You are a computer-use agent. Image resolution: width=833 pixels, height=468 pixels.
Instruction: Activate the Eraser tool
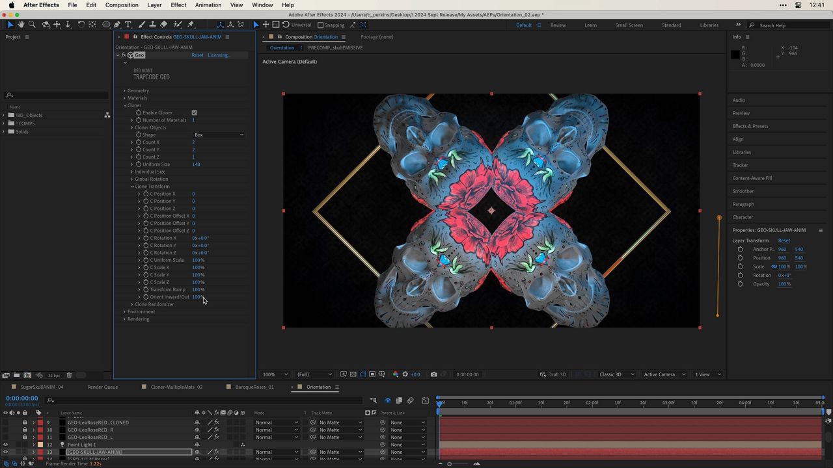(x=164, y=25)
